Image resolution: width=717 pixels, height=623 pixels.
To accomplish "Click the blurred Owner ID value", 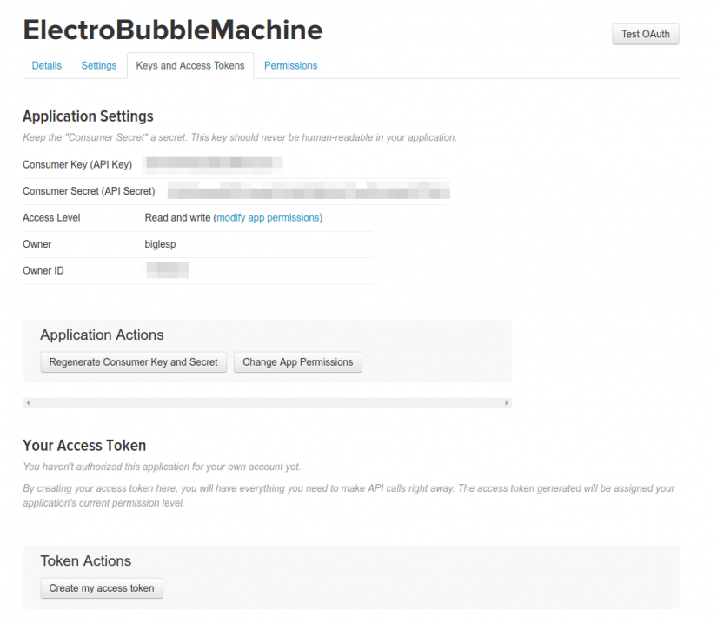I will (x=167, y=270).
